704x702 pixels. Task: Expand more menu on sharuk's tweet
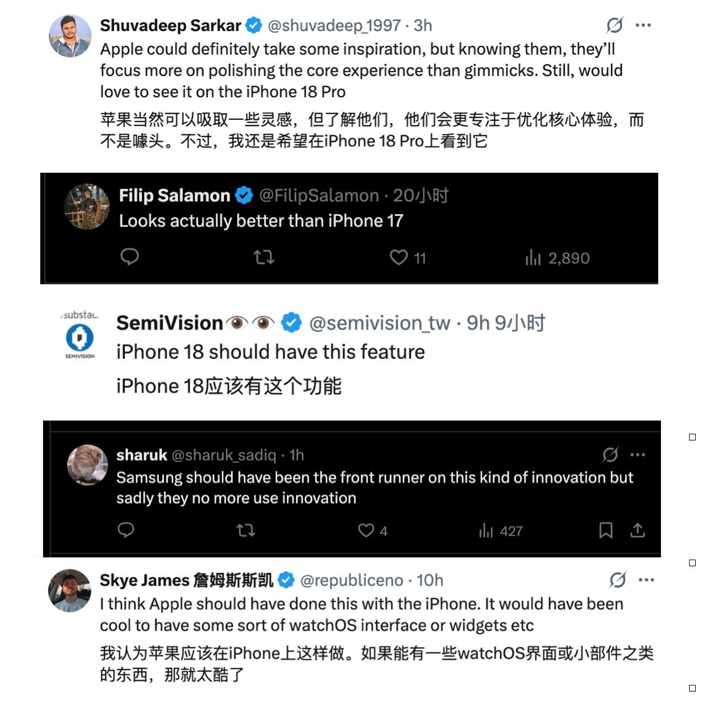637,455
